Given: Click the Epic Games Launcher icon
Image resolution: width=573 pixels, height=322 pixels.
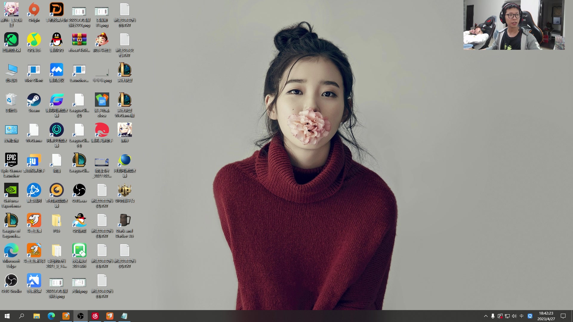Looking at the screenshot, I should [11, 160].
